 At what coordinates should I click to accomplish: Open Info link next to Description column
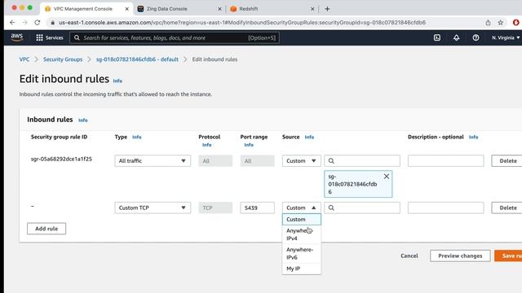click(x=473, y=137)
